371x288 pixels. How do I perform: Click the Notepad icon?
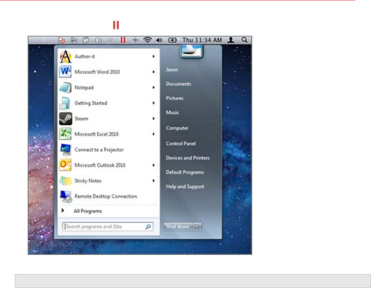[x=65, y=87]
